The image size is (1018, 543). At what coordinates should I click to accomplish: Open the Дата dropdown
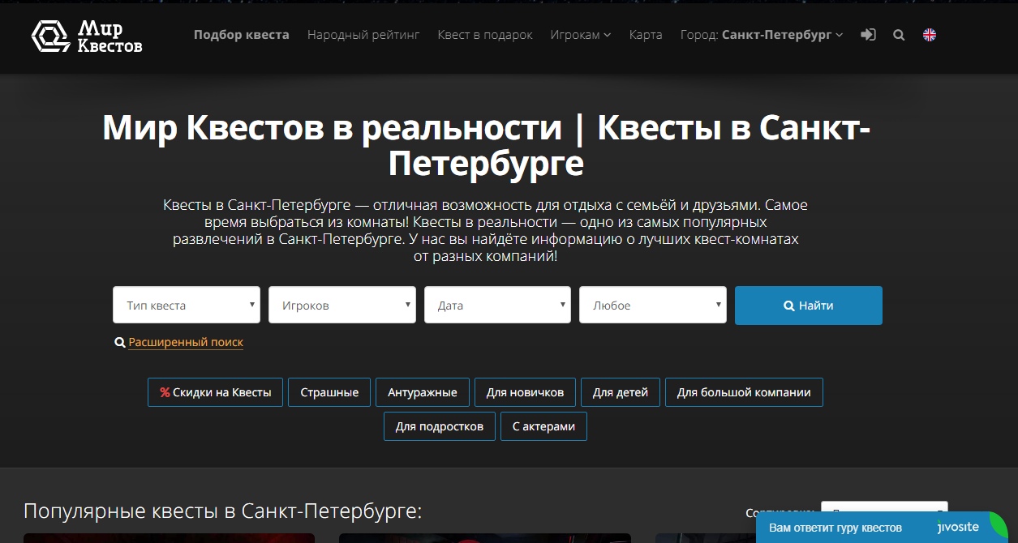497,306
